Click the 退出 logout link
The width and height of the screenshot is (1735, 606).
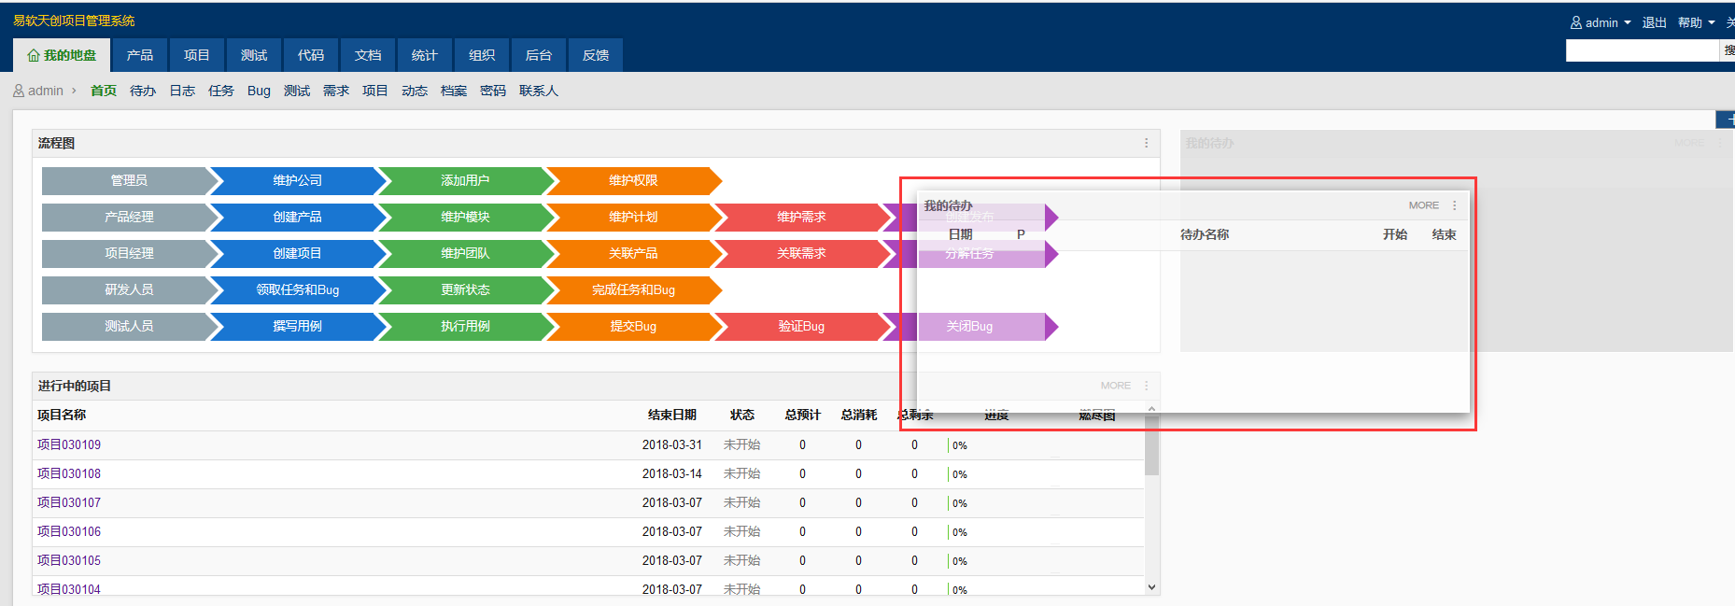(1654, 22)
